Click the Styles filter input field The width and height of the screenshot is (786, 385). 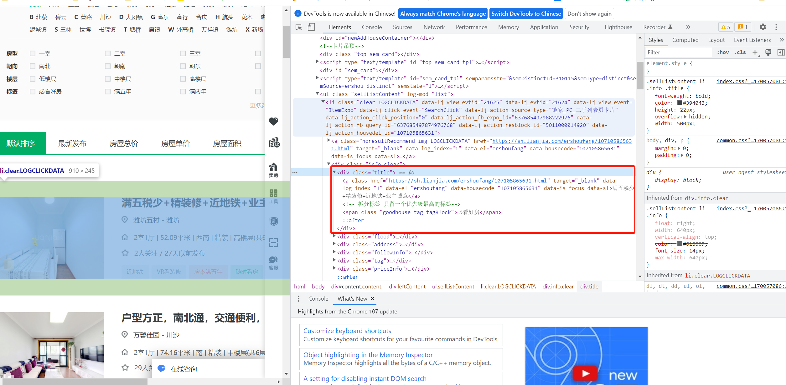pyautogui.click(x=678, y=52)
